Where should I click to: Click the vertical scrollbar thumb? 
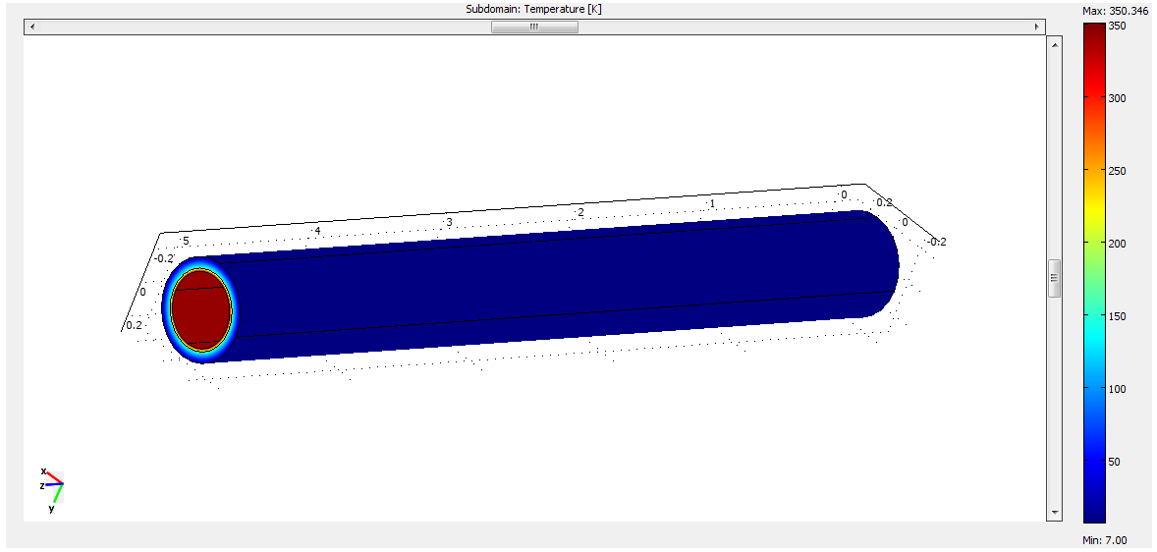coord(1055,278)
